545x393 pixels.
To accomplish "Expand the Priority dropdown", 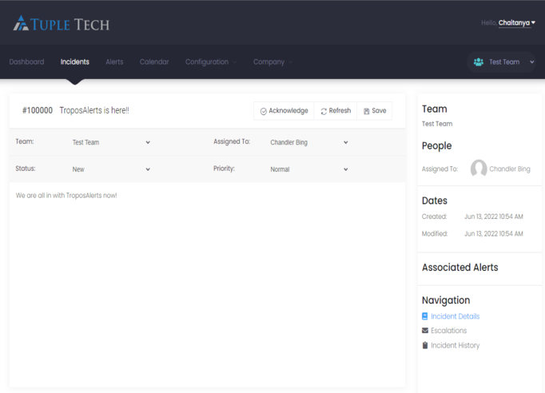I will pos(308,169).
